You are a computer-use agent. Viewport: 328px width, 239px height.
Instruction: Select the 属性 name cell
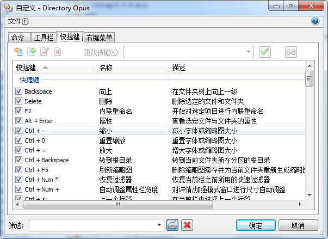tap(106, 121)
